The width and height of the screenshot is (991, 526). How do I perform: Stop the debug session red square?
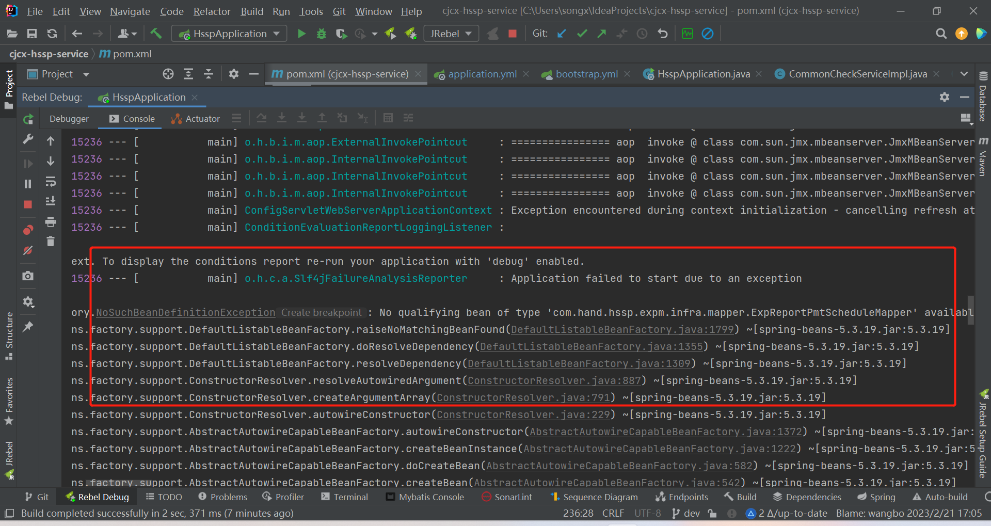click(x=28, y=204)
